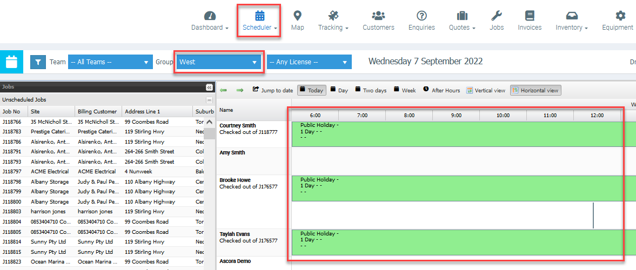Viewport: 636px width, 270px height.
Task: Go to previous day with left arrow
Action: point(224,90)
